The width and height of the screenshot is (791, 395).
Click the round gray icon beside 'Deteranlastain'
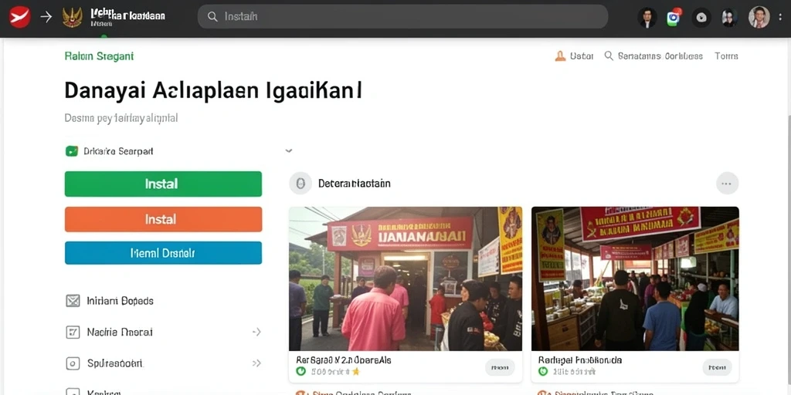tap(300, 184)
